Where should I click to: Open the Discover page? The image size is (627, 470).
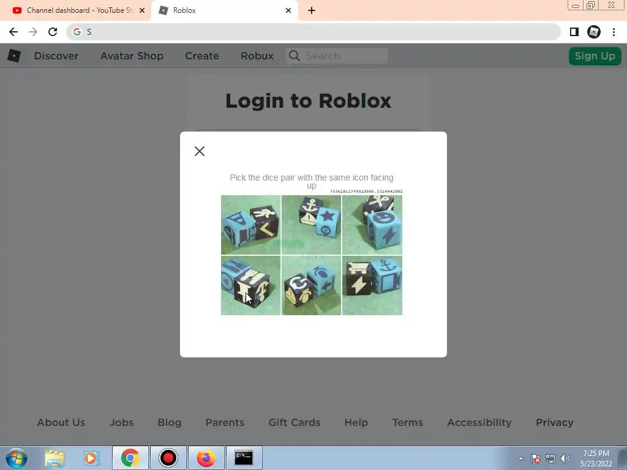tap(56, 56)
